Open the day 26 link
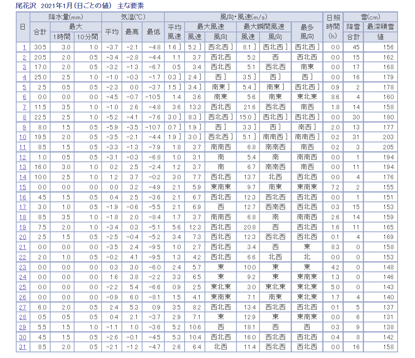 (23, 297)
